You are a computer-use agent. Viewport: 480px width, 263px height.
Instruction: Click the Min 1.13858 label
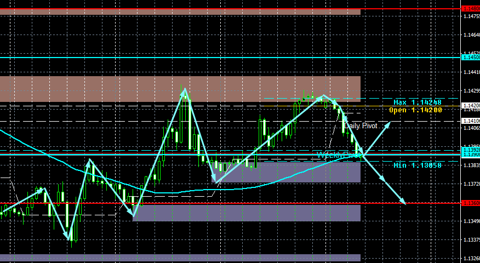tap(418, 165)
